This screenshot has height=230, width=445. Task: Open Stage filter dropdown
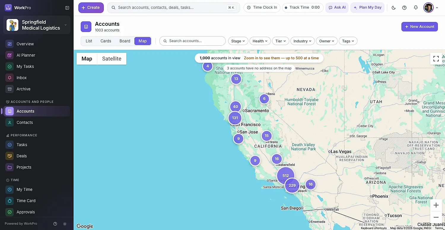tap(238, 41)
